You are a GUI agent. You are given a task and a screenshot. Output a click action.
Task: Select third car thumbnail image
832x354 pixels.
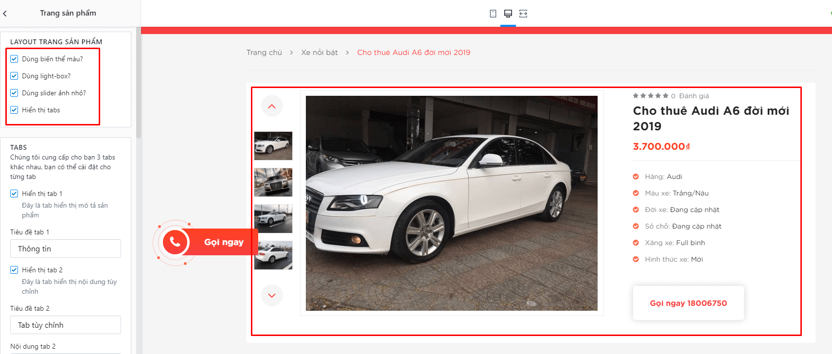pyautogui.click(x=273, y=219)
